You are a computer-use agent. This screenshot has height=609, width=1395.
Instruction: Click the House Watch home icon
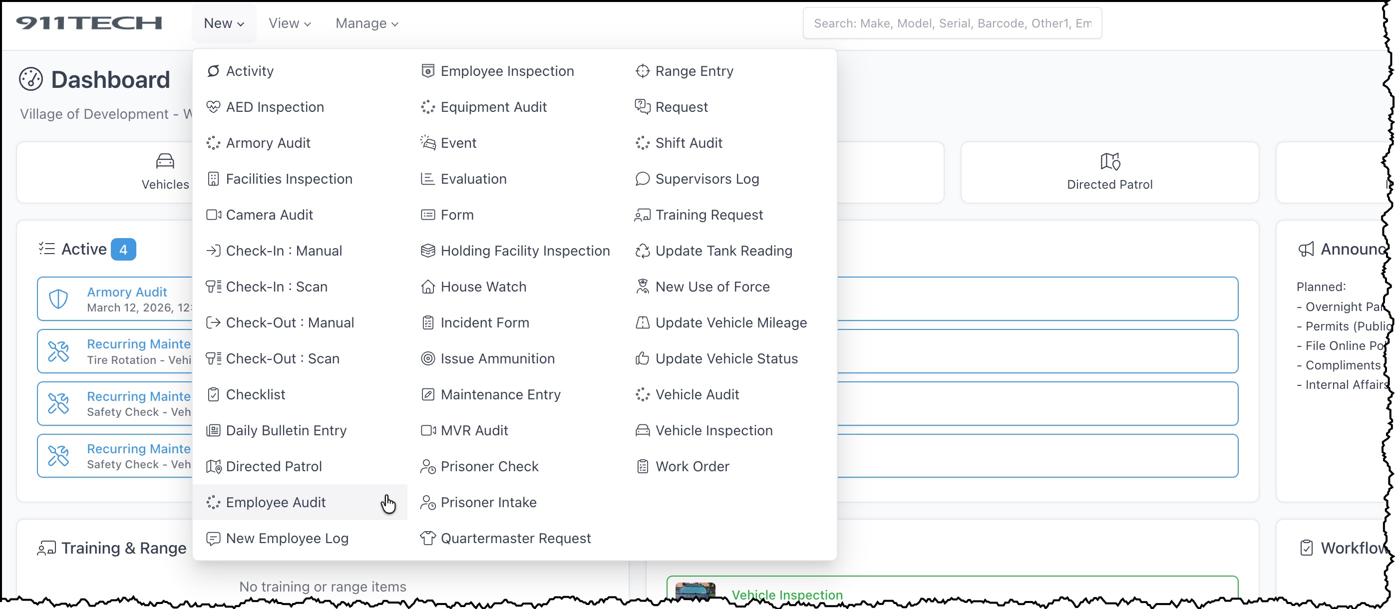coord(427,287)
